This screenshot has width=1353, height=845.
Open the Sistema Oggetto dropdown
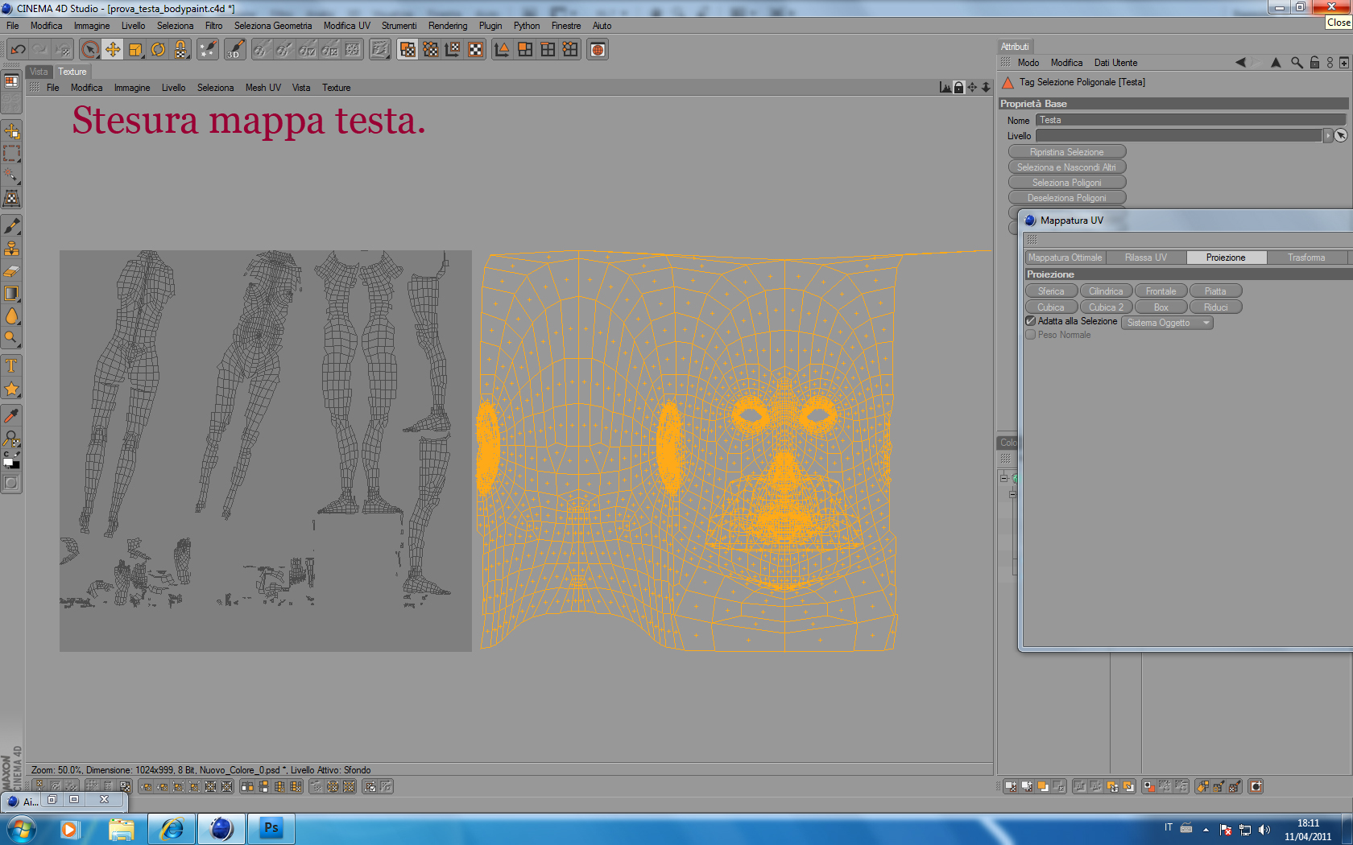click(1167, 323)
